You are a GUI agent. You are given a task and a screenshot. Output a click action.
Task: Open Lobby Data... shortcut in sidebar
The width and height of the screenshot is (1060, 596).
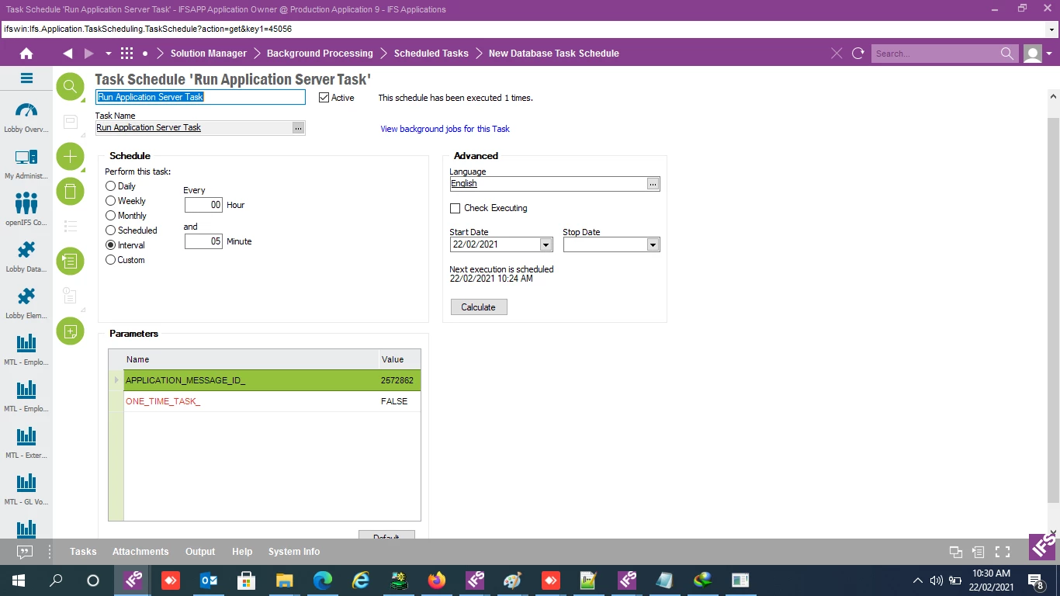coord(26,257)
